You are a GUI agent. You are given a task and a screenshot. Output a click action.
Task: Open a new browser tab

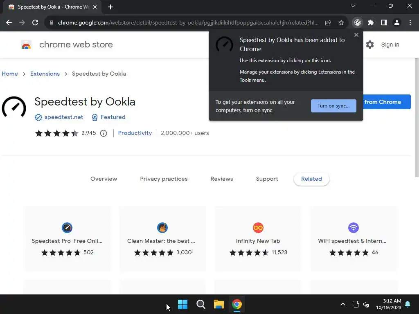110,7
